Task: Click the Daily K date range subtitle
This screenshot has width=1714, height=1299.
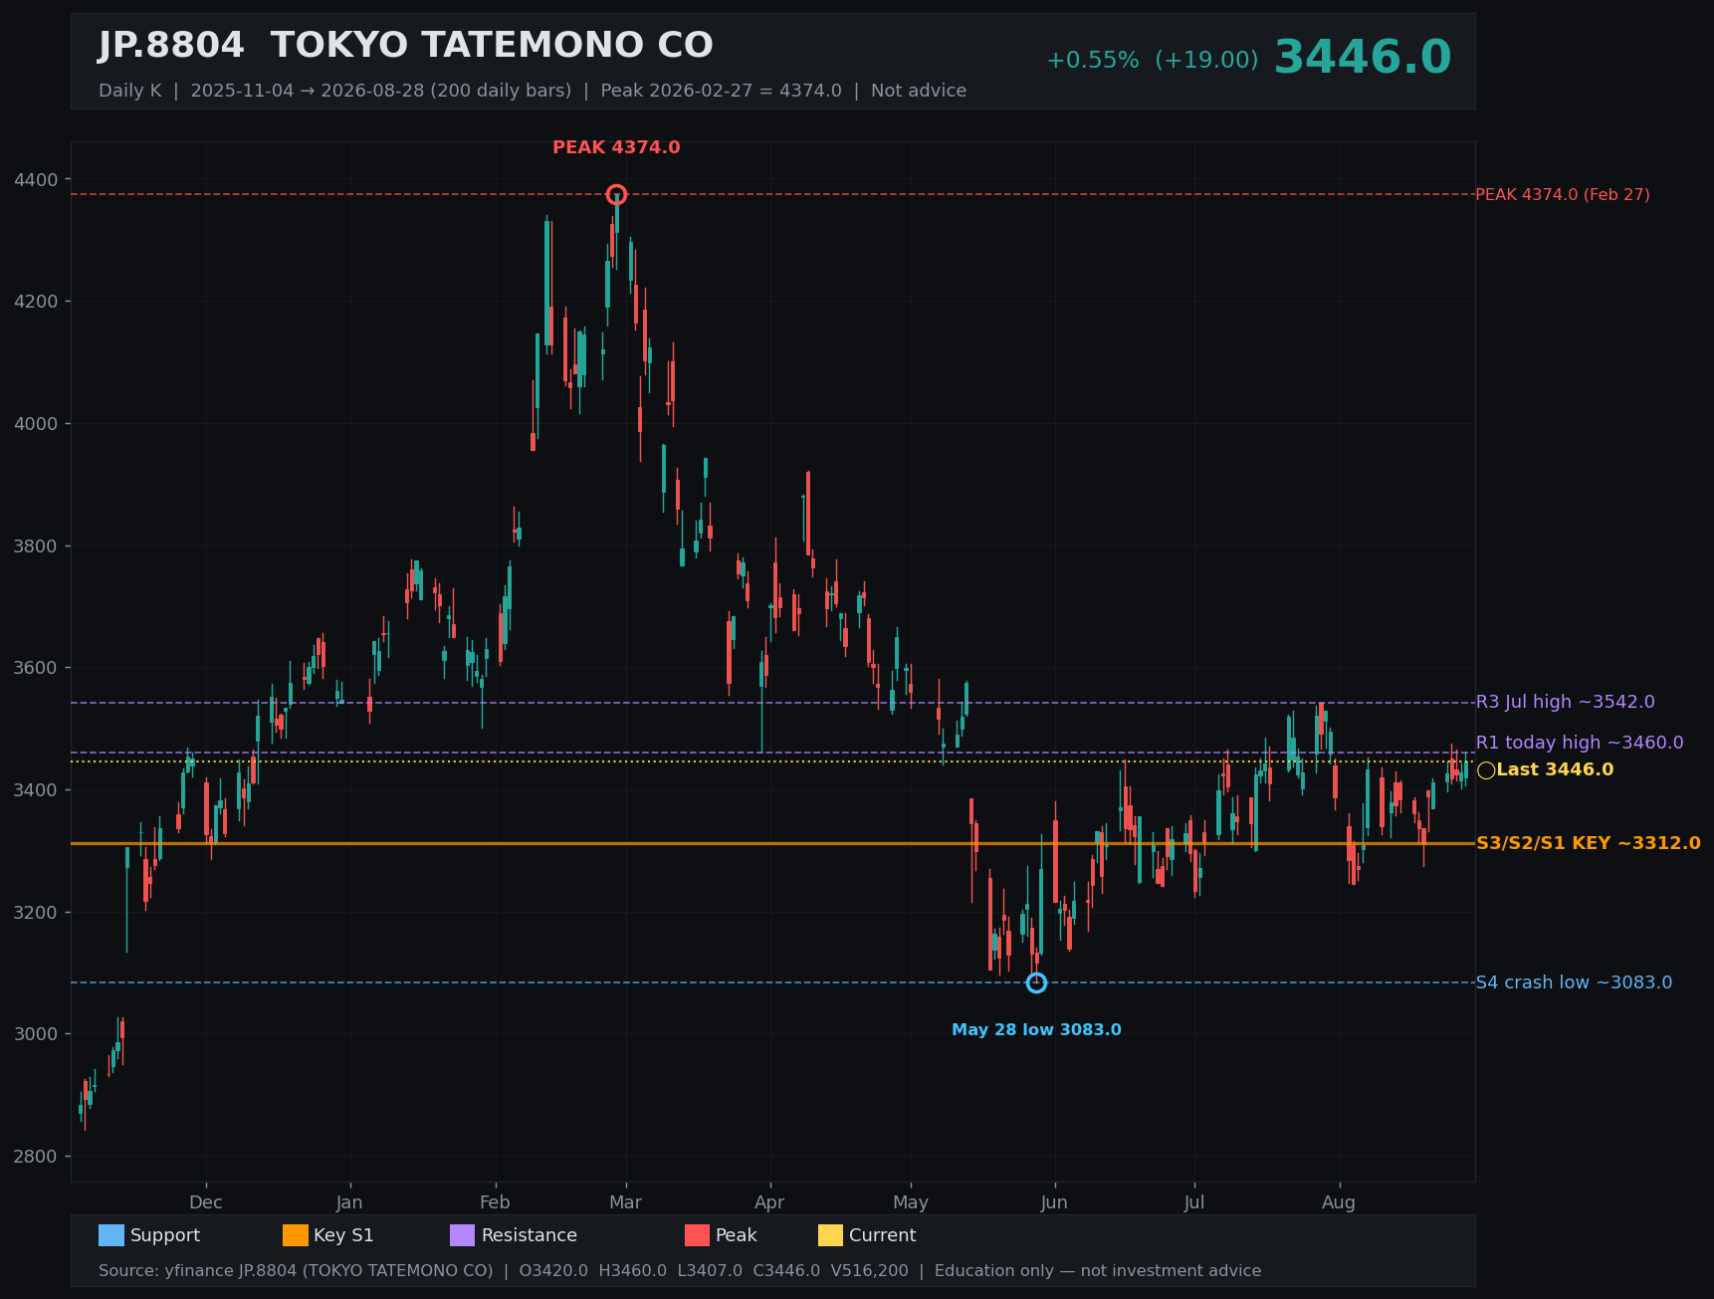Action: coord(533,91)
